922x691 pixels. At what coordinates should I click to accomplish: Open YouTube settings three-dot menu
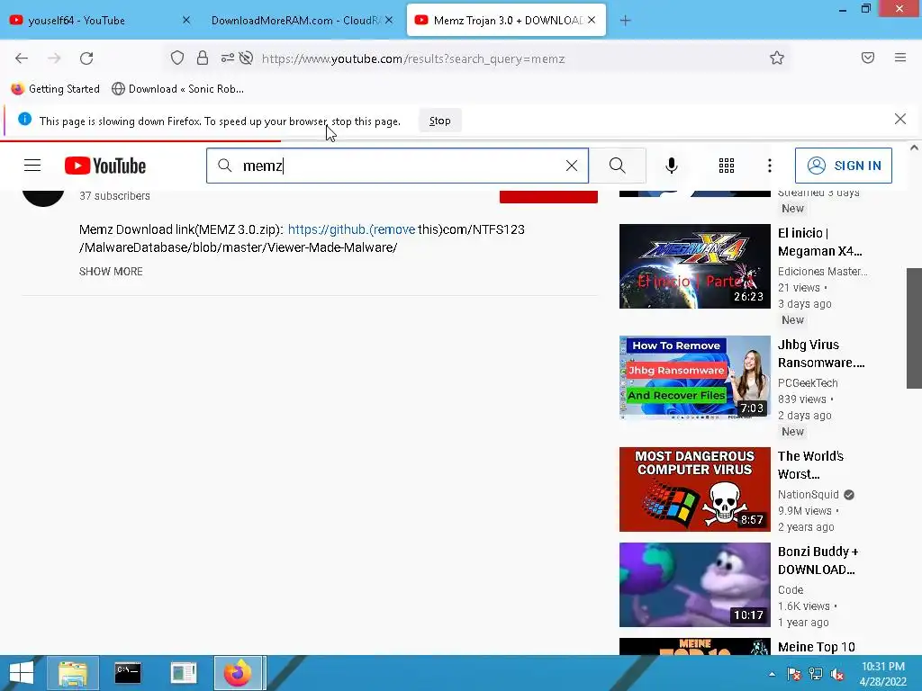[x=770, y=166]
